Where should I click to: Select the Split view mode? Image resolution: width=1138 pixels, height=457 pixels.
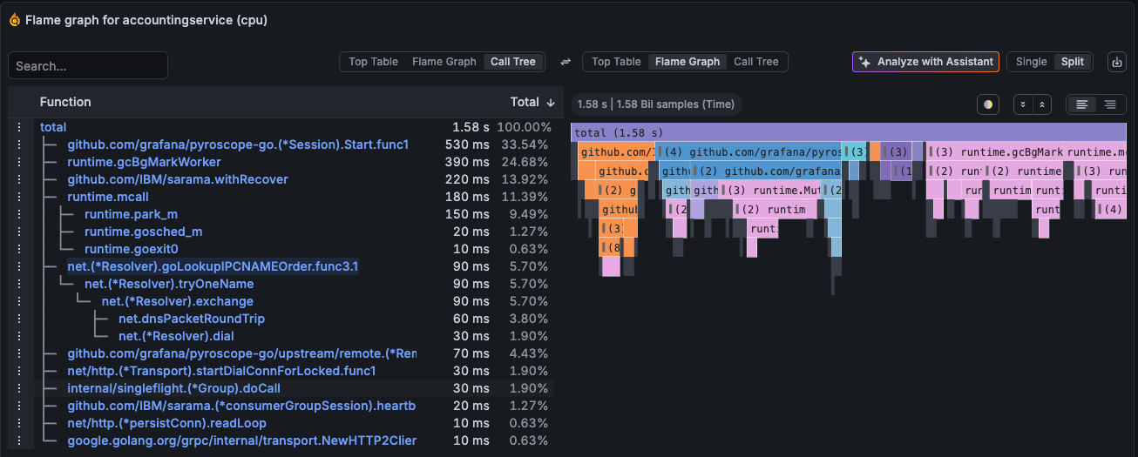coord(1073,62)
